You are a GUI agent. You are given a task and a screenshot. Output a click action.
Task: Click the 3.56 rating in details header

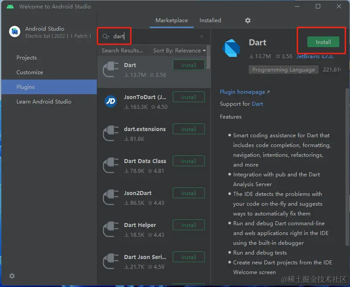click(284, 56)
